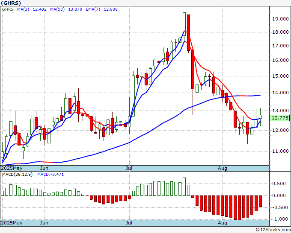Click Jun on the price chart axis

pyautogui.click(x=44, y=168)
